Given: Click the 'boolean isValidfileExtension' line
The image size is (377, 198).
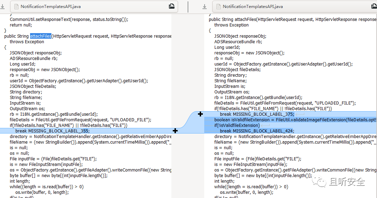Looking at the screenshot, I should (296, 120).
